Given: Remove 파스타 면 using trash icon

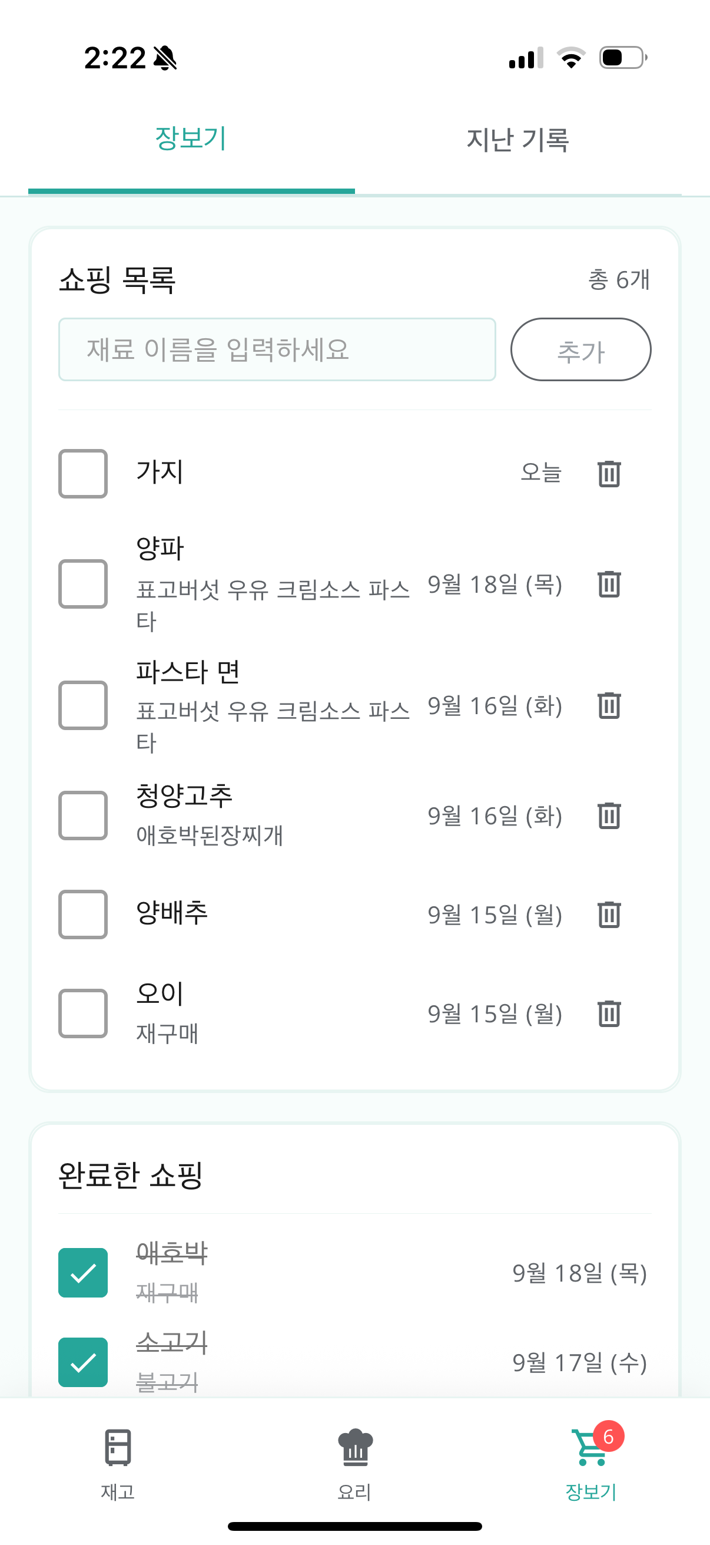Looking at the screenshot, I should 609,705.
